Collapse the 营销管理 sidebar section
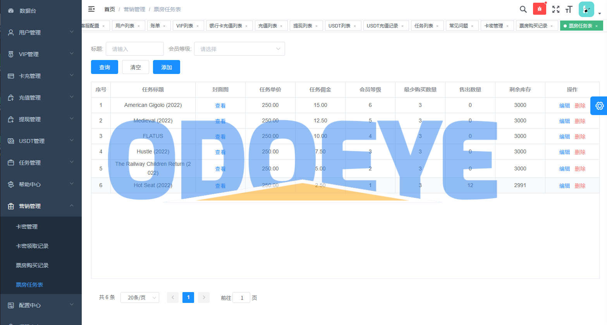The height and width of the screenshot is (325, 607). point(41,206)
